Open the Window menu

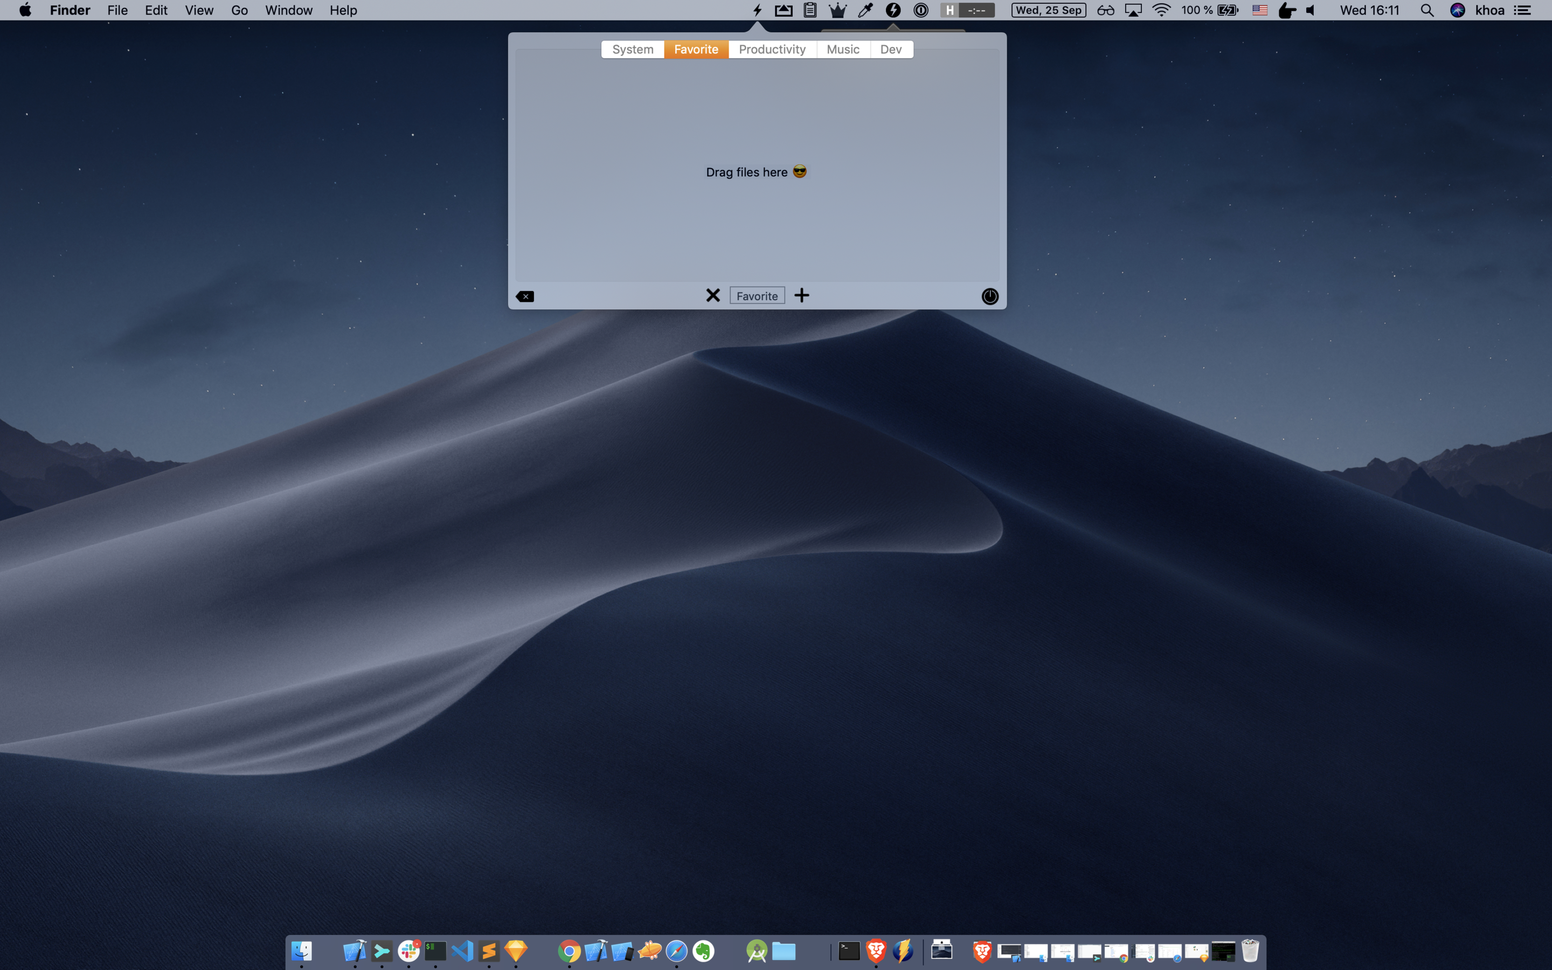click(289, 10)
